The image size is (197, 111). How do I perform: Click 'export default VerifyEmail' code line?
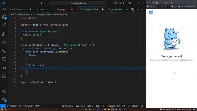pyautogui.click(x=38, y=82)
